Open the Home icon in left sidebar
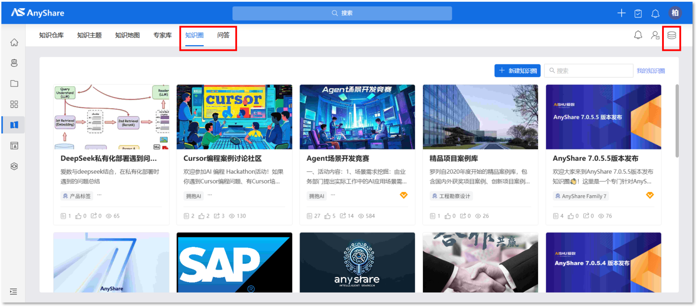 coord(14,42)
